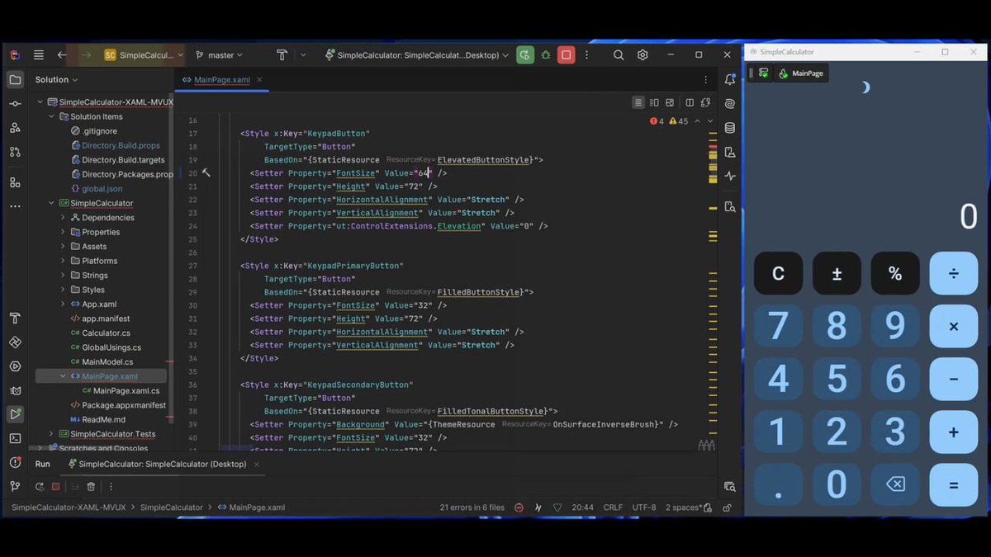Screen dimensions: 991x557
Task: Toggle Hot Reload status icon in SimpleCalculator window
Action: (x=763, y=73)
